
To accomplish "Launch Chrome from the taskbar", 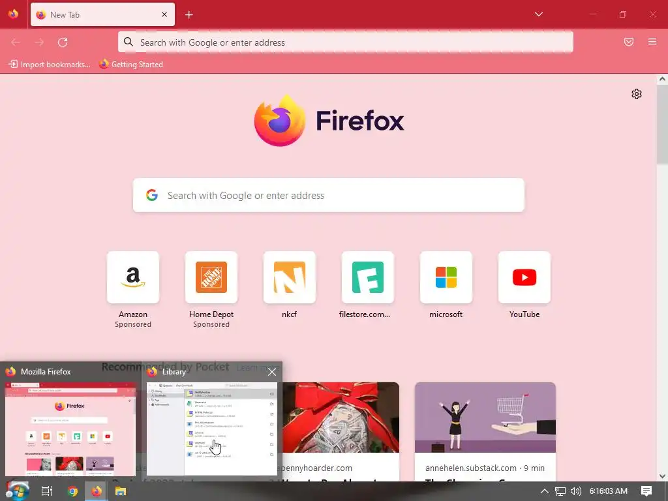I will [x=72, y=491].
